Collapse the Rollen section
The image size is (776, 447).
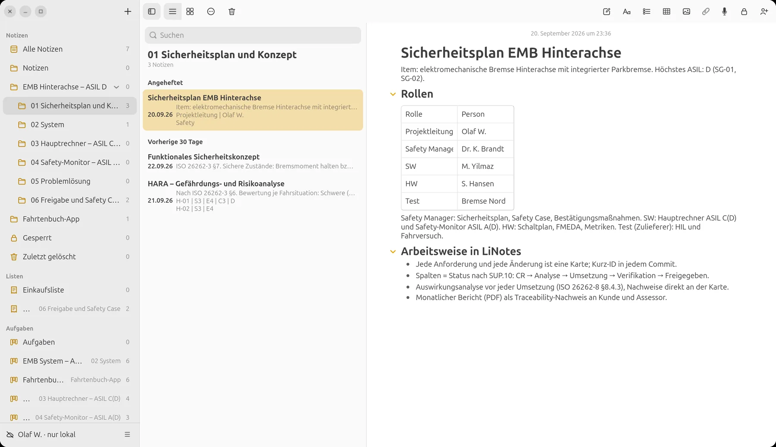click(x=393, y=94)
